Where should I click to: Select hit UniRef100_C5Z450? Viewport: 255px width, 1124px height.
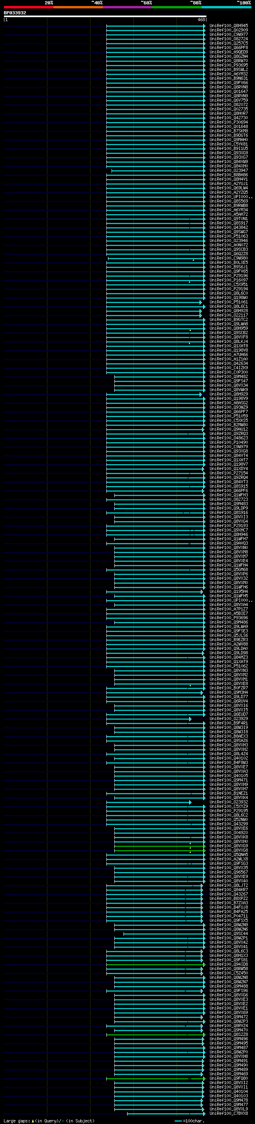click(x=229, y=973)
